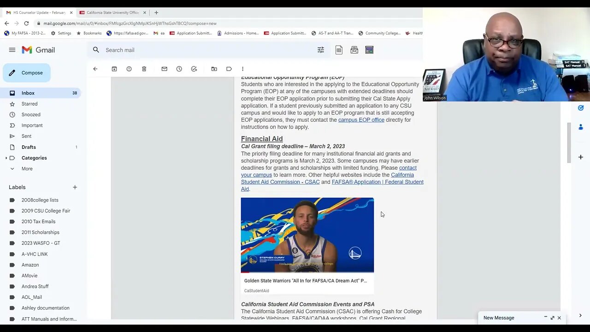Show search options filter icon
This screenshot has height=332, width=590.
tap(321, 50)
